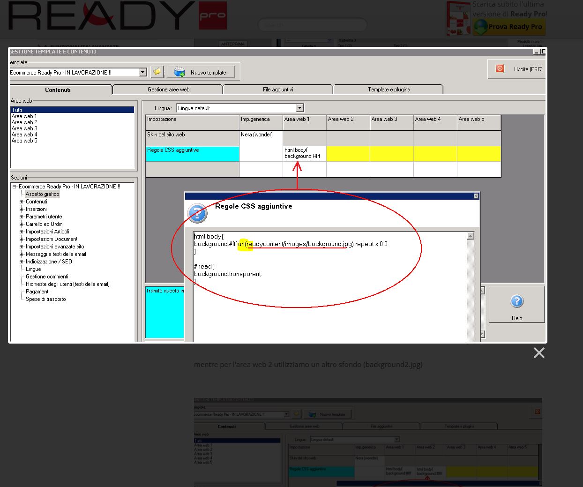The width and height of the screenshot is (583, 487).
Task: Click inside the CSS rules text area
Action: point(330,286)
